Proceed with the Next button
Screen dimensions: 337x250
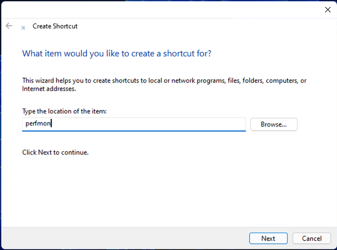point(268,238)
